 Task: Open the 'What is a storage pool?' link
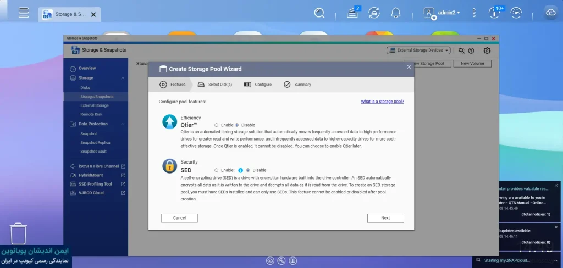(383, 102)
